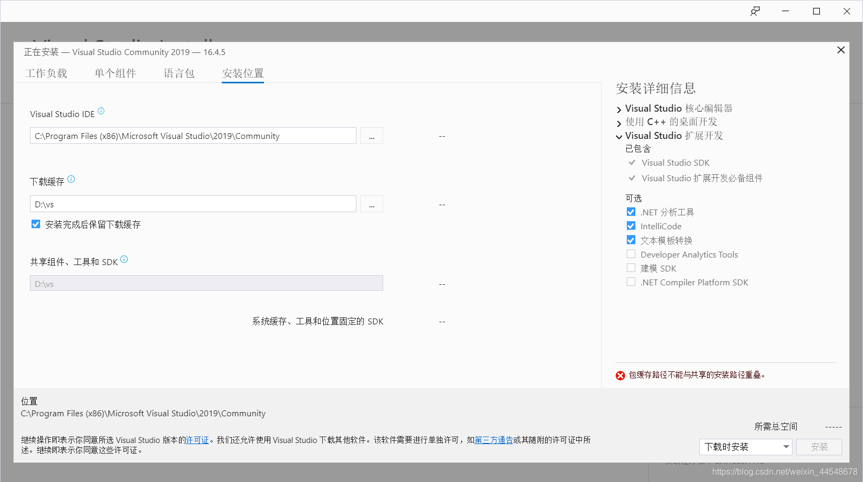Minimize the Visual Studio Installer window
Viewport: 863px width, 482px height.
[786, 11]
